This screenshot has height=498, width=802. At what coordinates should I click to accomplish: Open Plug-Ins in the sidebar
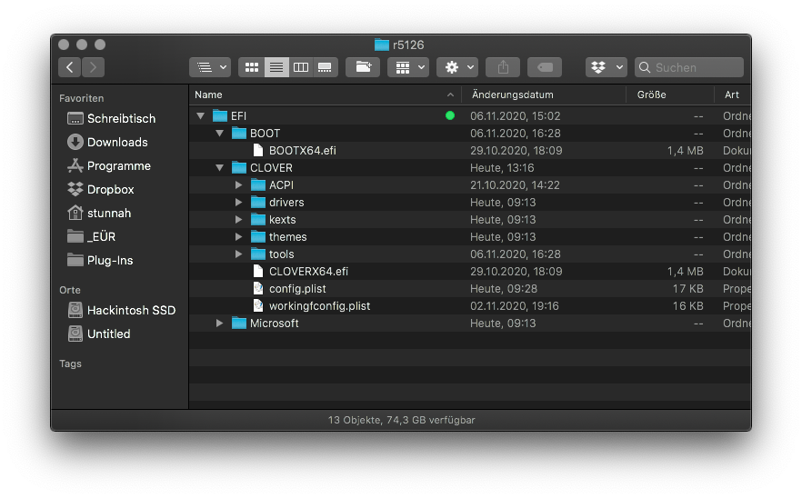[x=100, y=260]
